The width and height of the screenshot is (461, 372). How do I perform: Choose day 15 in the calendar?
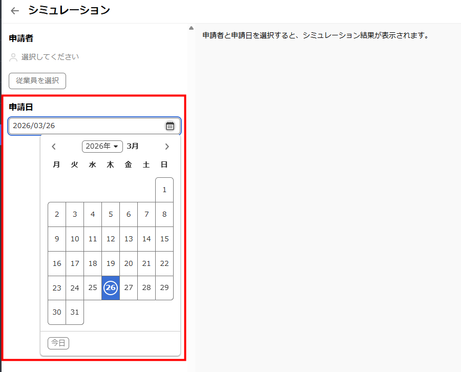coord(164,239)
